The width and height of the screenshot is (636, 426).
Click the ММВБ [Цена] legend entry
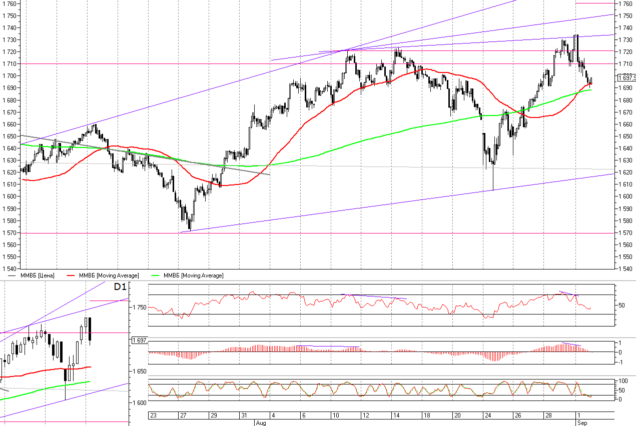(38, 275)
